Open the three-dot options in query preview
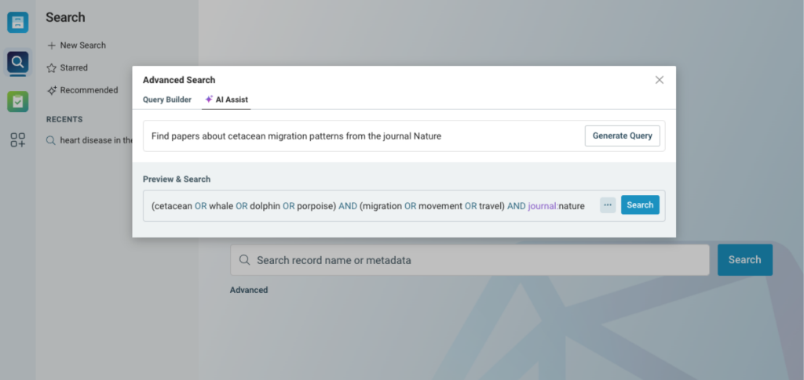The width and height of the screenshot is (804, 380). [x=608, y=205]
